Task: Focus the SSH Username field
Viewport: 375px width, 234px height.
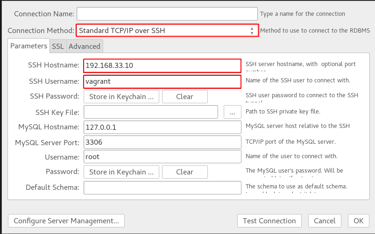Action: pyautogui.click(x=162, y=81)
